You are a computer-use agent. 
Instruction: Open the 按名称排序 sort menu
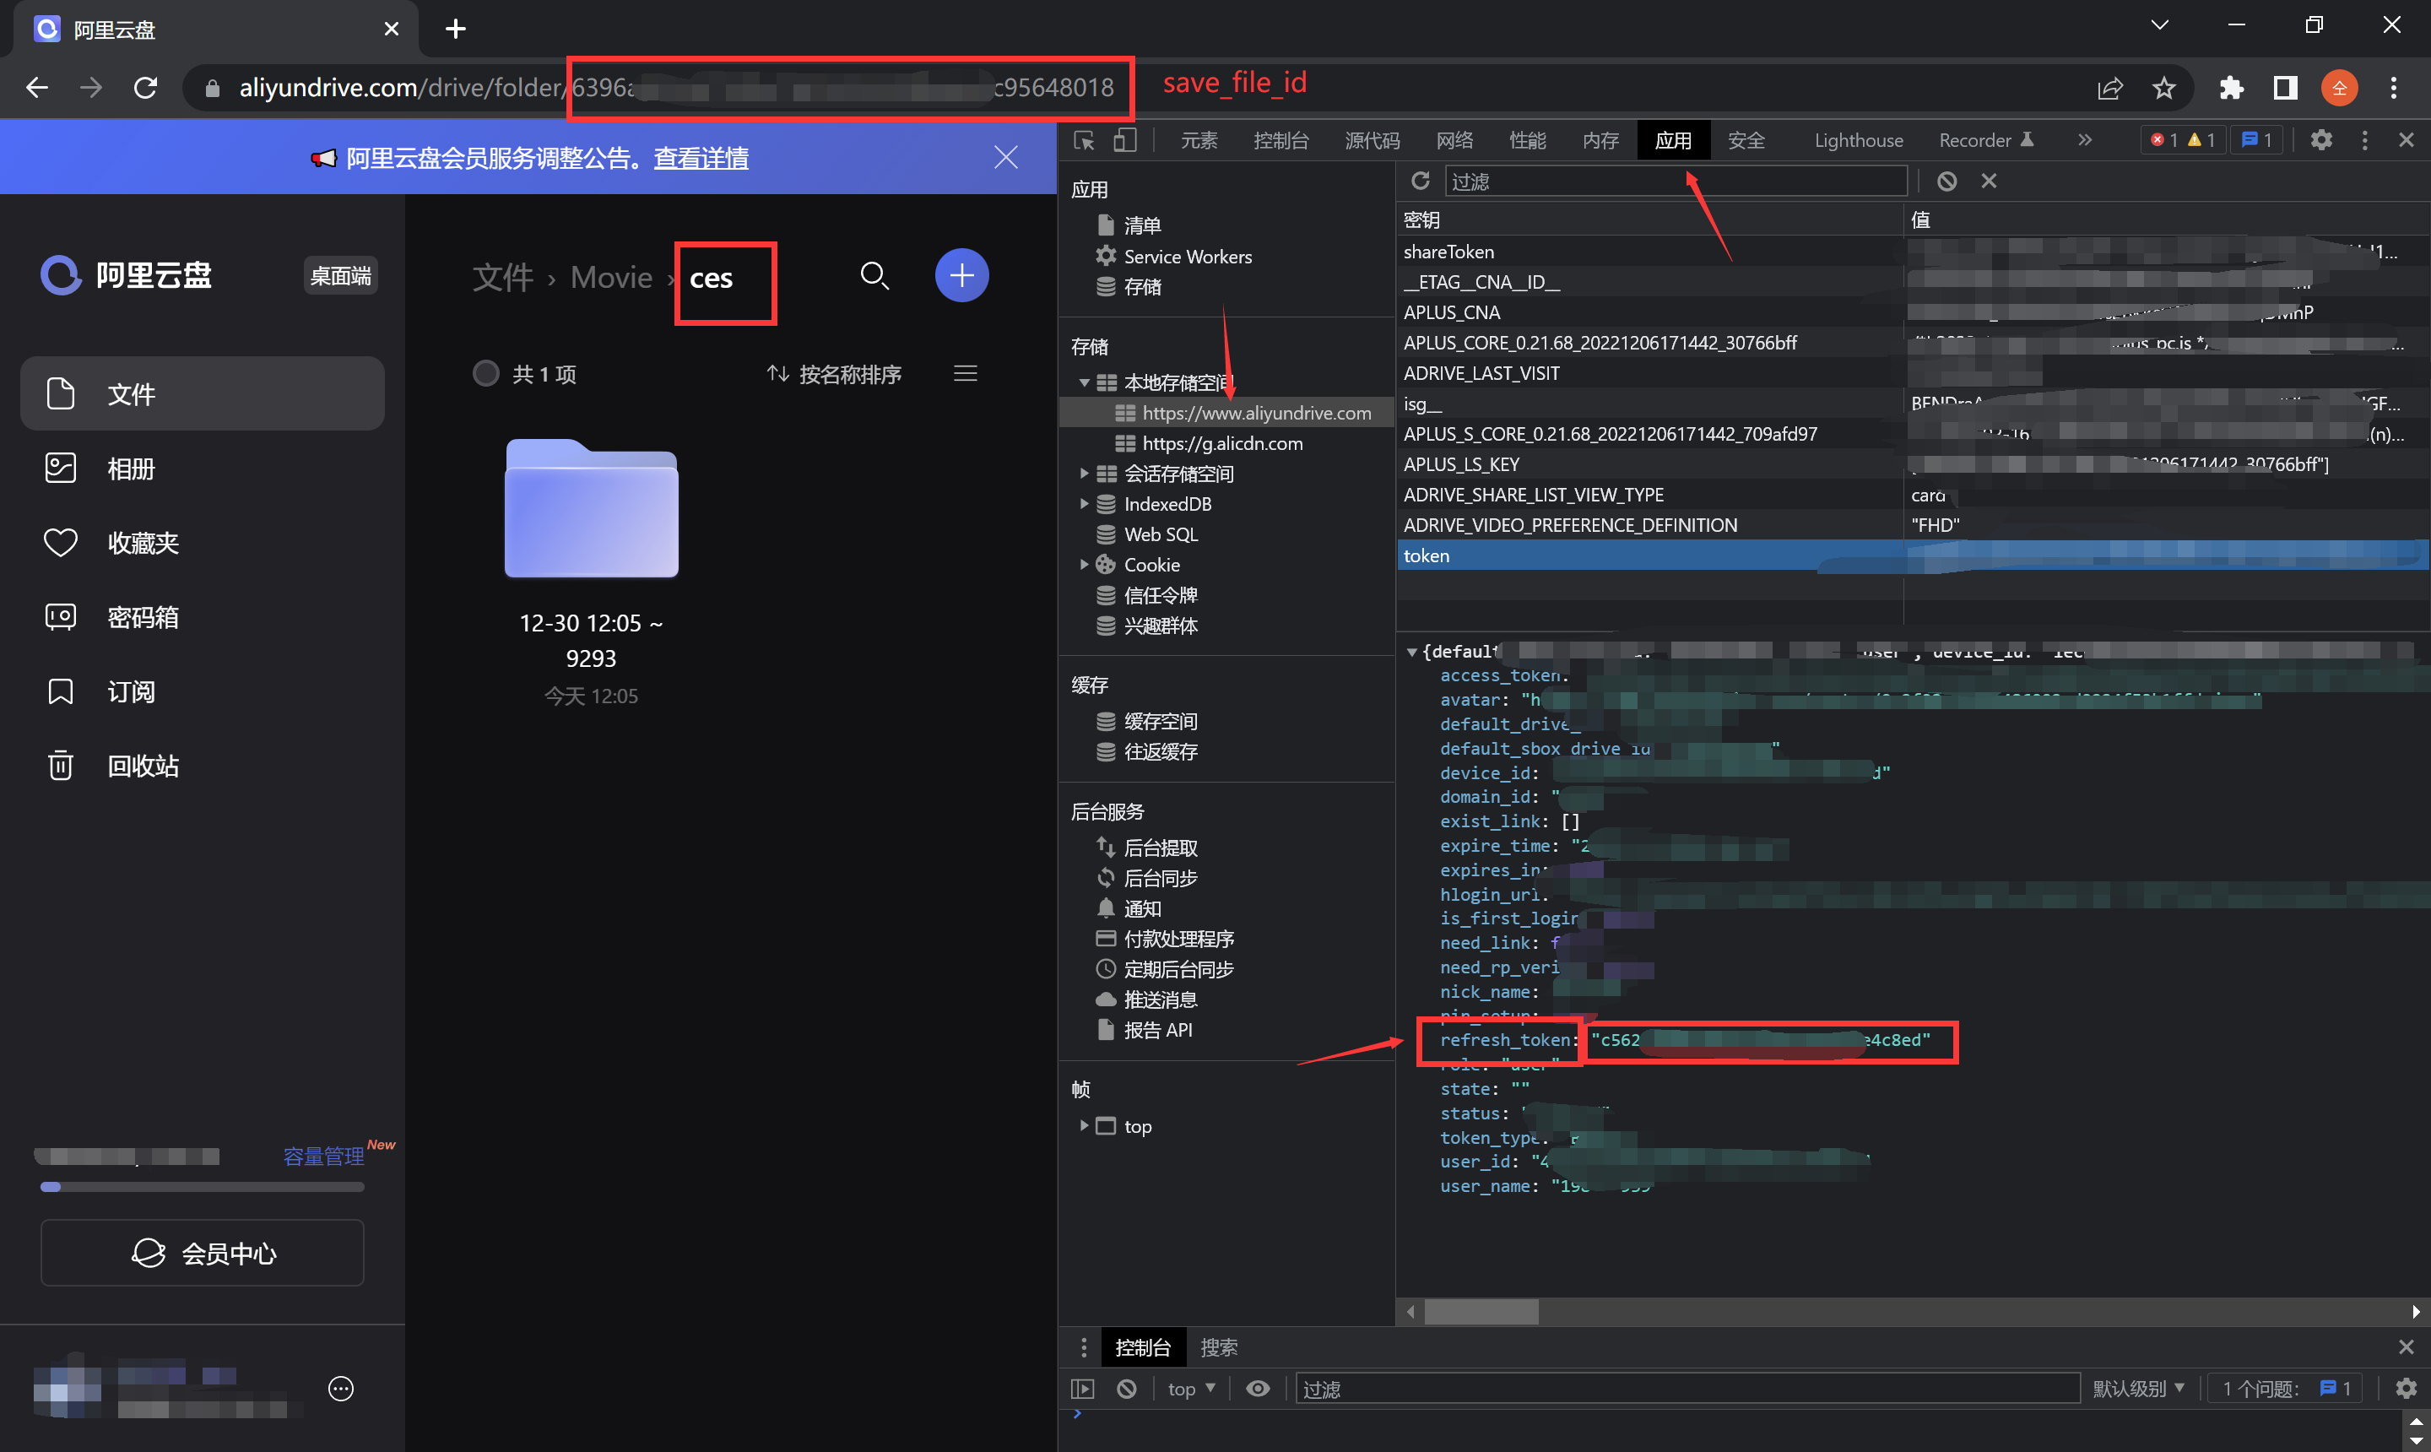coord(833,374)
